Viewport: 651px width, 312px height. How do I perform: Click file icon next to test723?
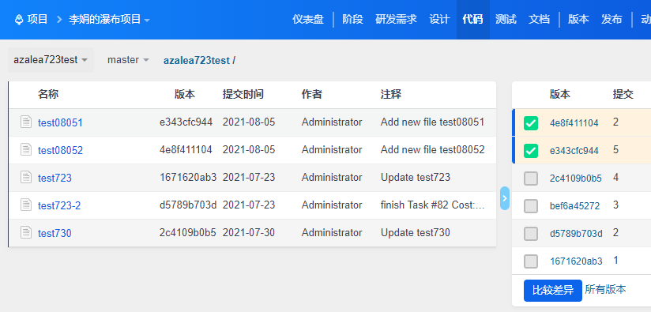26,177
